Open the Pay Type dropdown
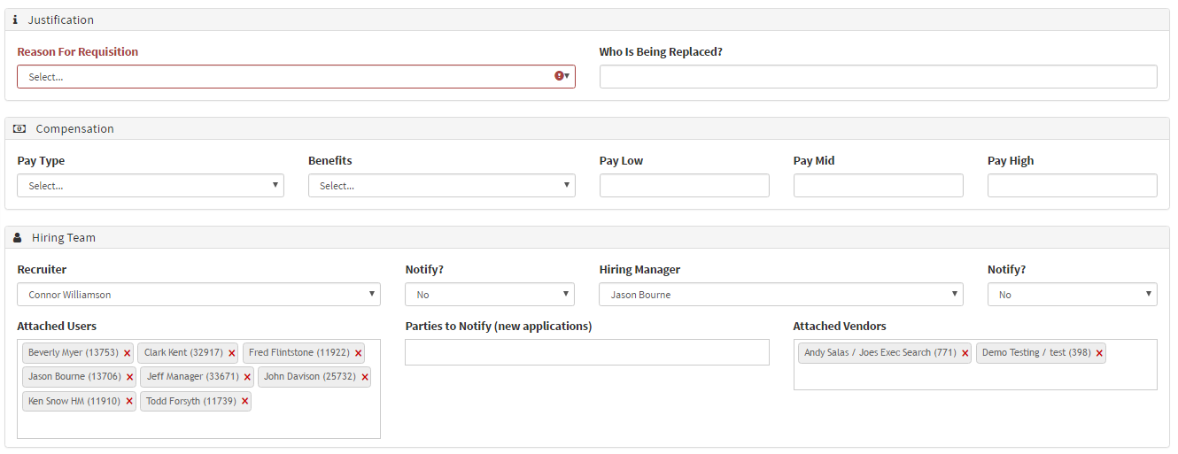This screenshot has width=1178, height=454. pyautogui.click(x=151, y=186)
